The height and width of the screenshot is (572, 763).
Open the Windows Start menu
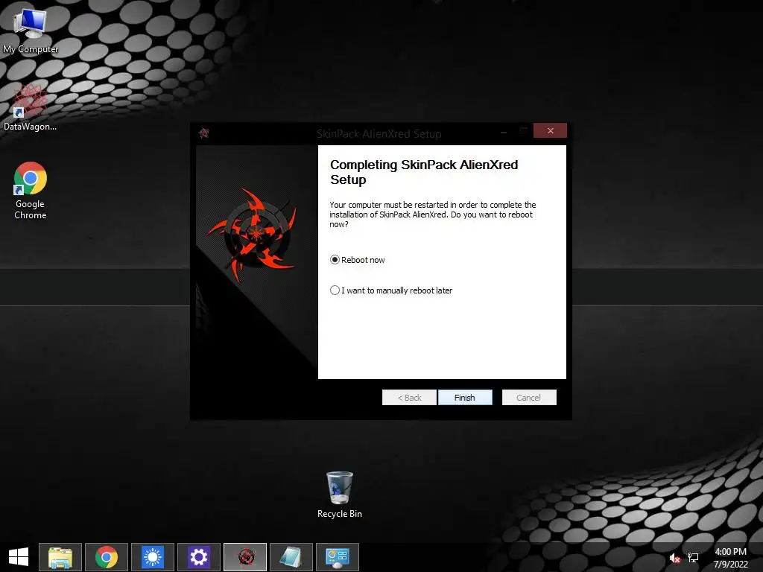(x=19, y=557)
